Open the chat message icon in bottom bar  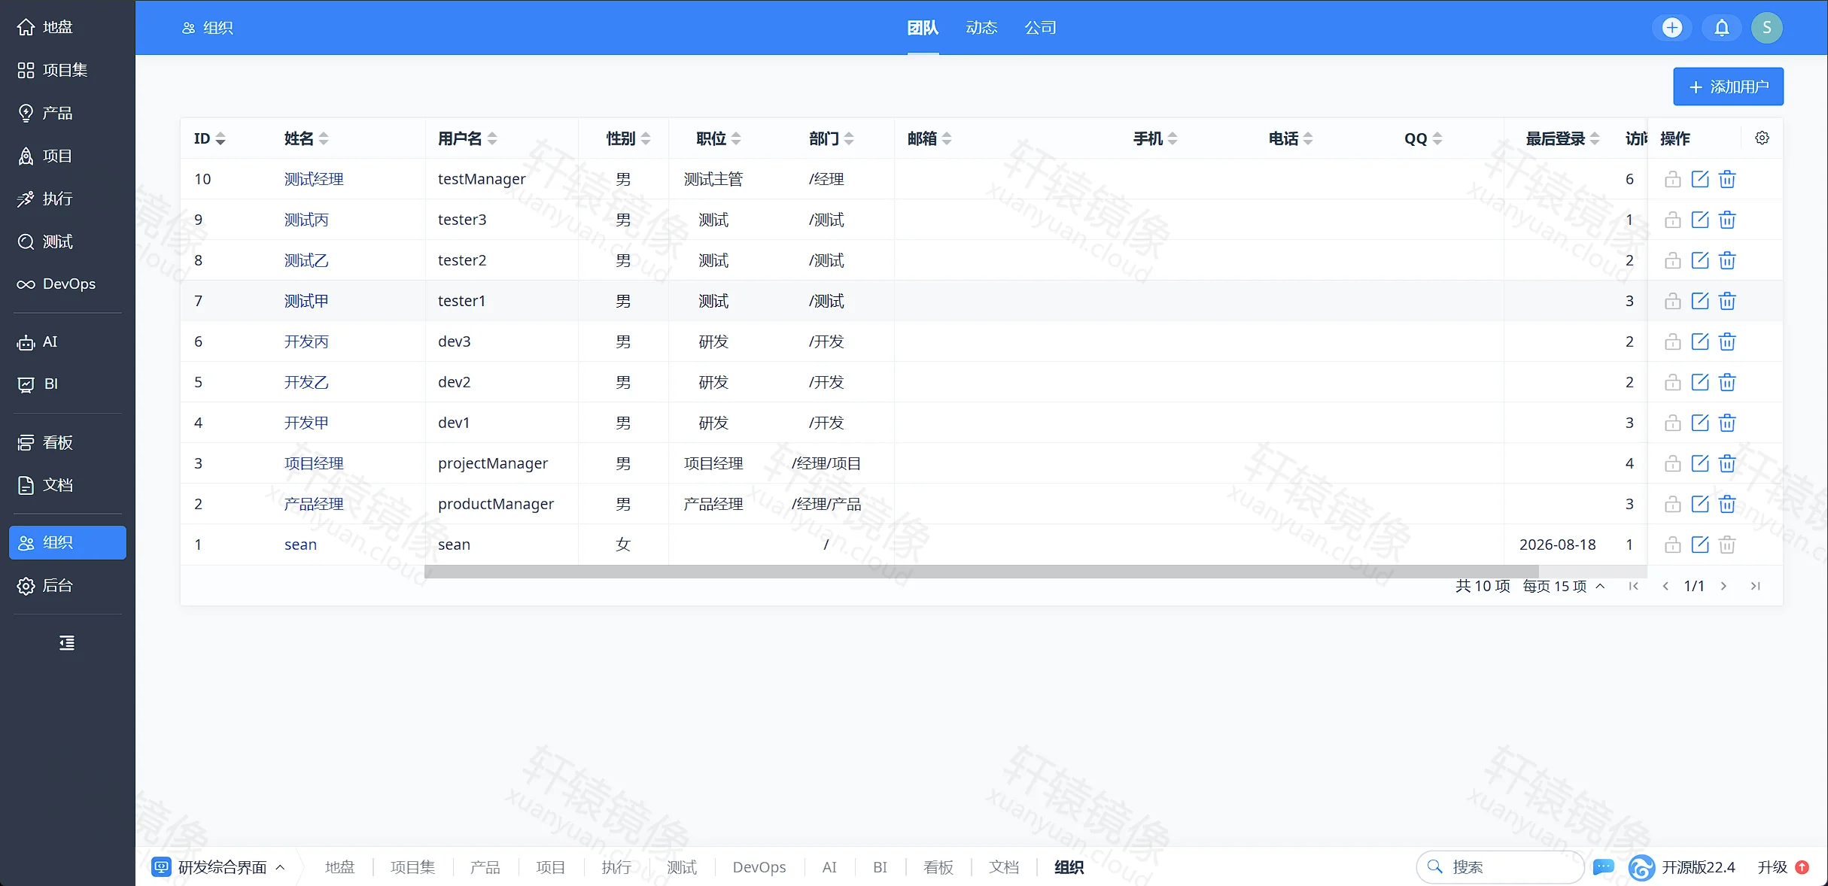(x=1604, y=867)
